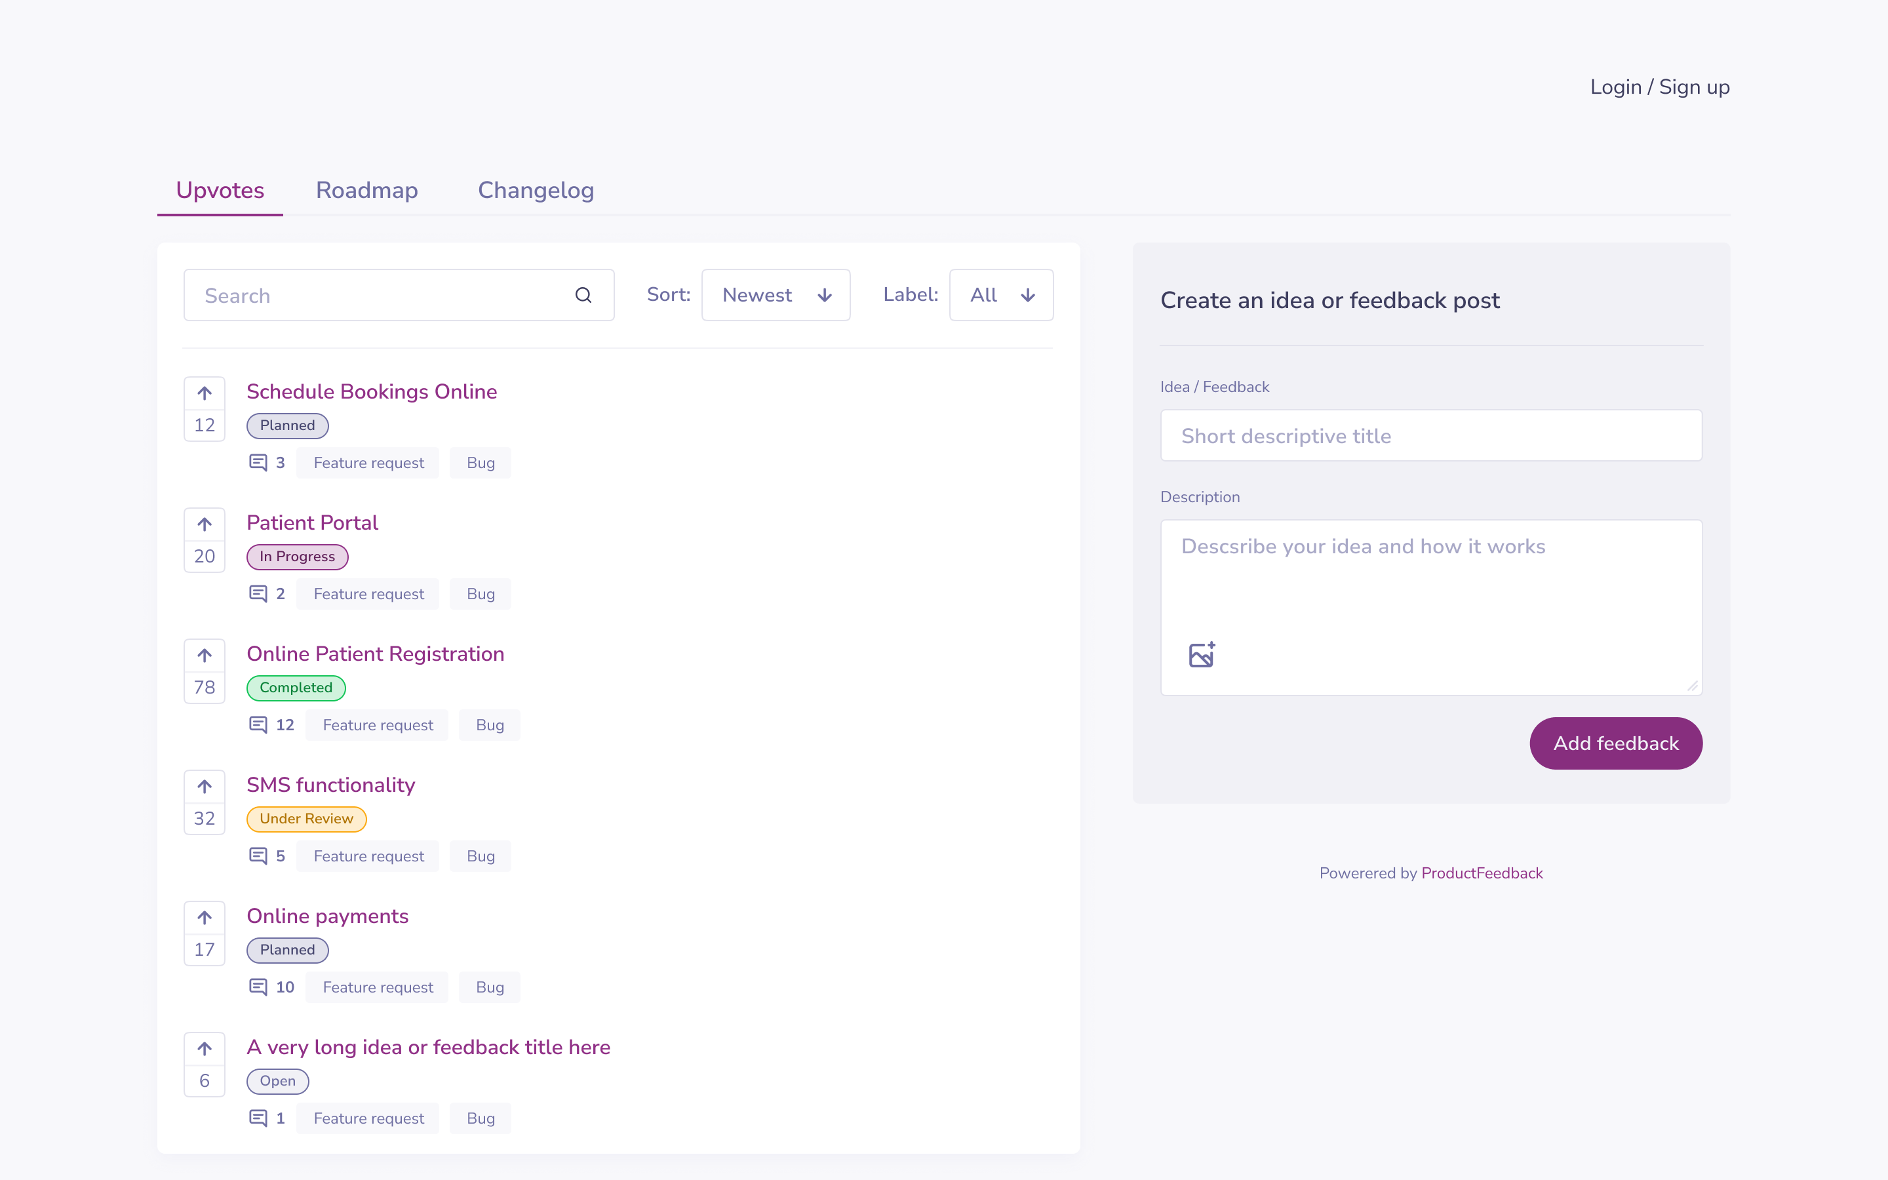Image resolution: width=1888 pixels, height=1180 pixels.
Task: Click the Search input field
Action: tap(399, 295)
